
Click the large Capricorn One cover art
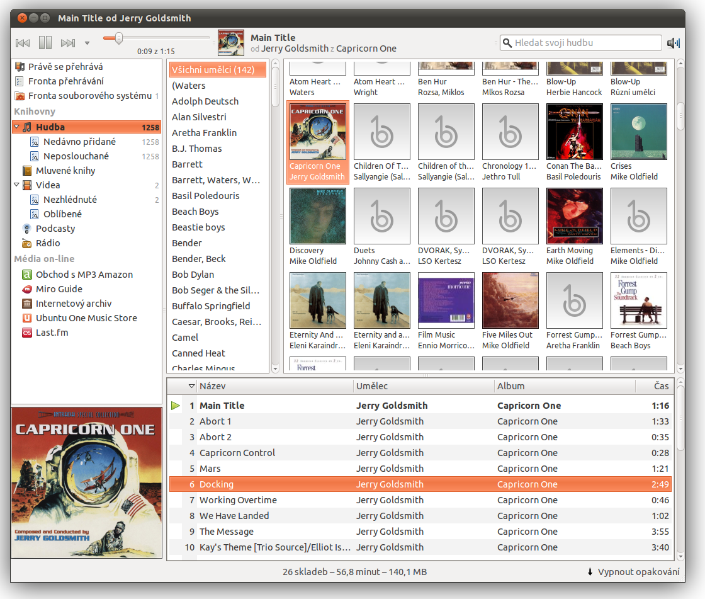point(86,482)
